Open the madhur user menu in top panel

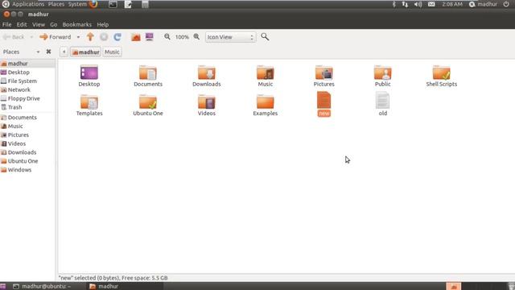483,4
